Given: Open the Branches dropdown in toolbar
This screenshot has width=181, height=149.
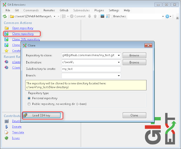Looking at the screenshot, I should [x=163, y=16].
